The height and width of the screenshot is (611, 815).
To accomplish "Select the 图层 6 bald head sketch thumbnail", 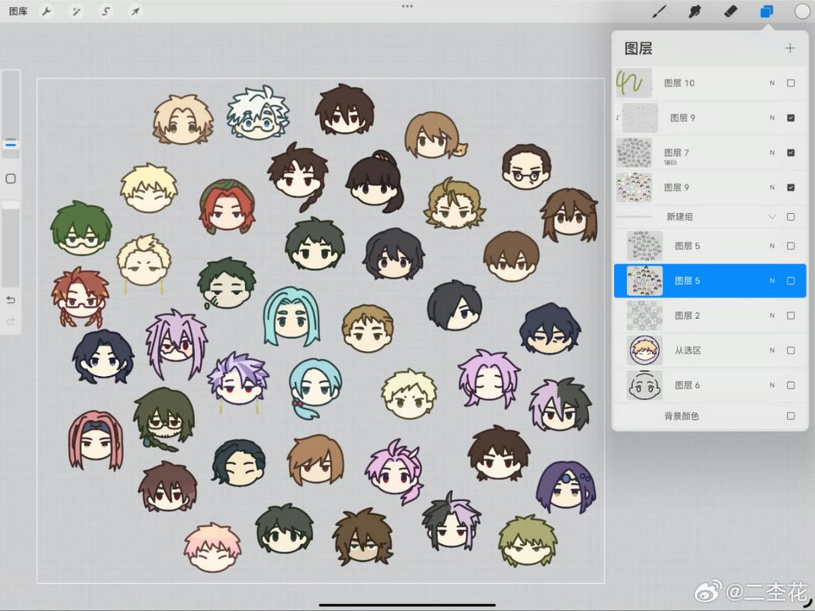I will [645, 385].
